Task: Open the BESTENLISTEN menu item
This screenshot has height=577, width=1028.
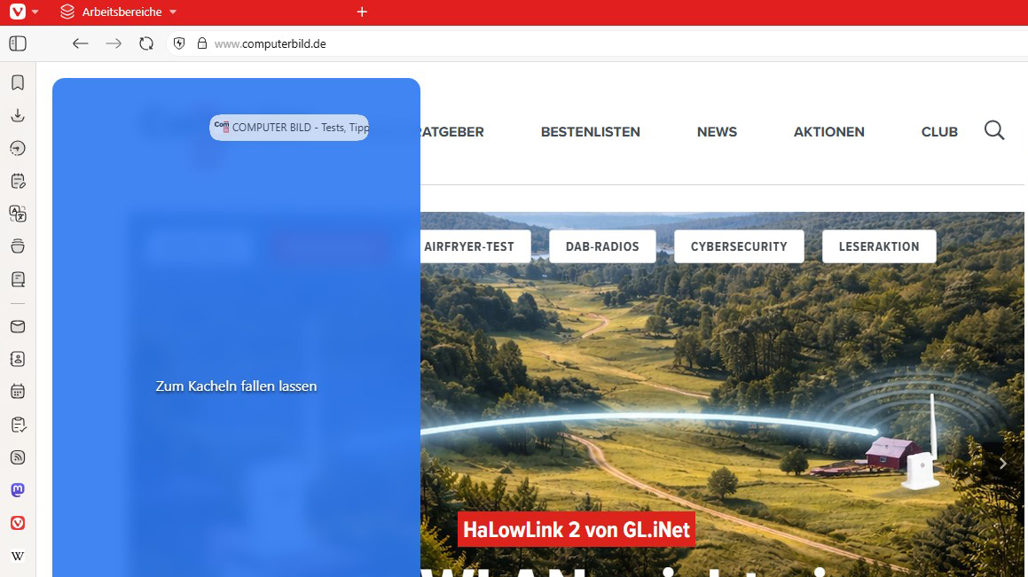Action: 590,132
